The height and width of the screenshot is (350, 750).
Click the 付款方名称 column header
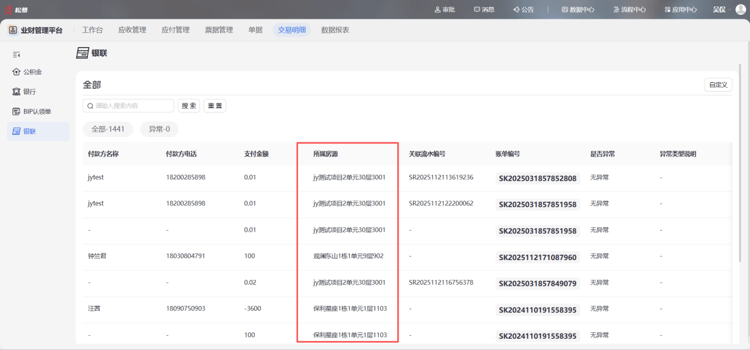tap(103, 154)
